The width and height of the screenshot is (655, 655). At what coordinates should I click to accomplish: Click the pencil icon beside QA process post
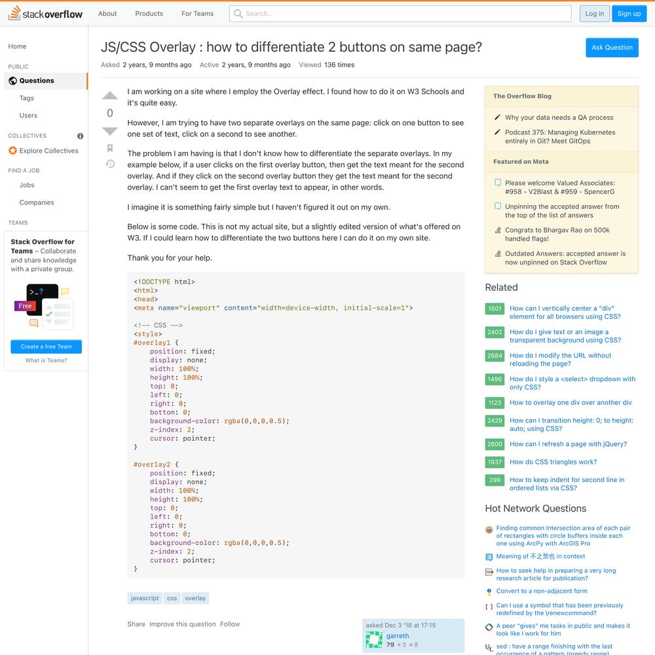click(x=497, y=117)
